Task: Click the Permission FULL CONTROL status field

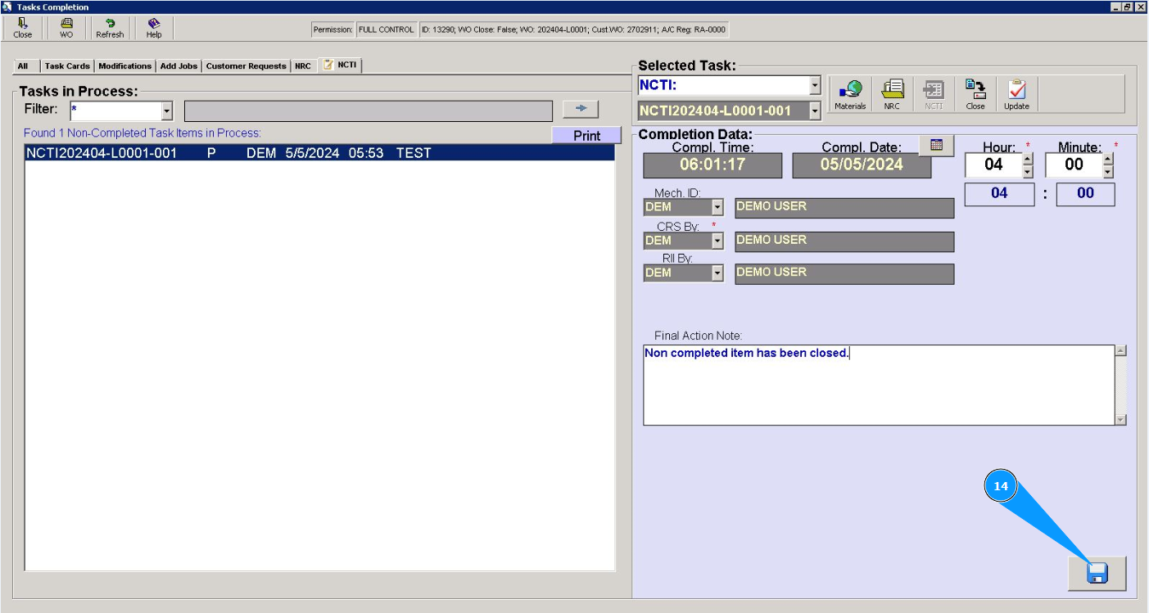Action: pos(386,29)
